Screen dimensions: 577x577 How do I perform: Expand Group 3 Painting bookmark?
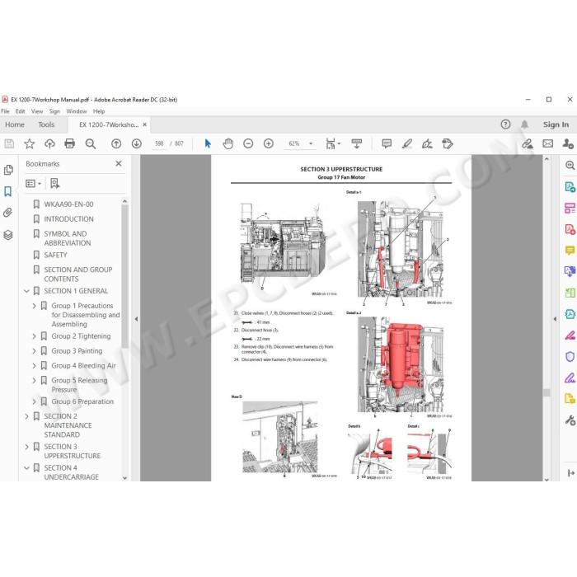[34, 351]
